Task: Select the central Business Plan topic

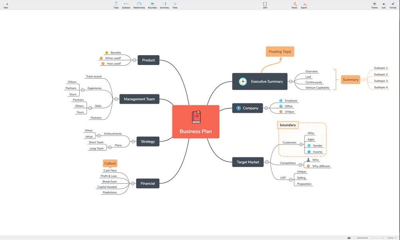Action: (x=196, y=122)
